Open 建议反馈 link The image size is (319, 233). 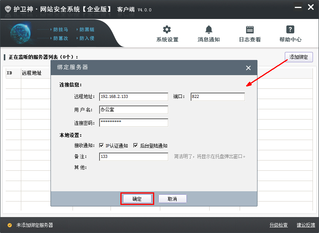(306, 225)
